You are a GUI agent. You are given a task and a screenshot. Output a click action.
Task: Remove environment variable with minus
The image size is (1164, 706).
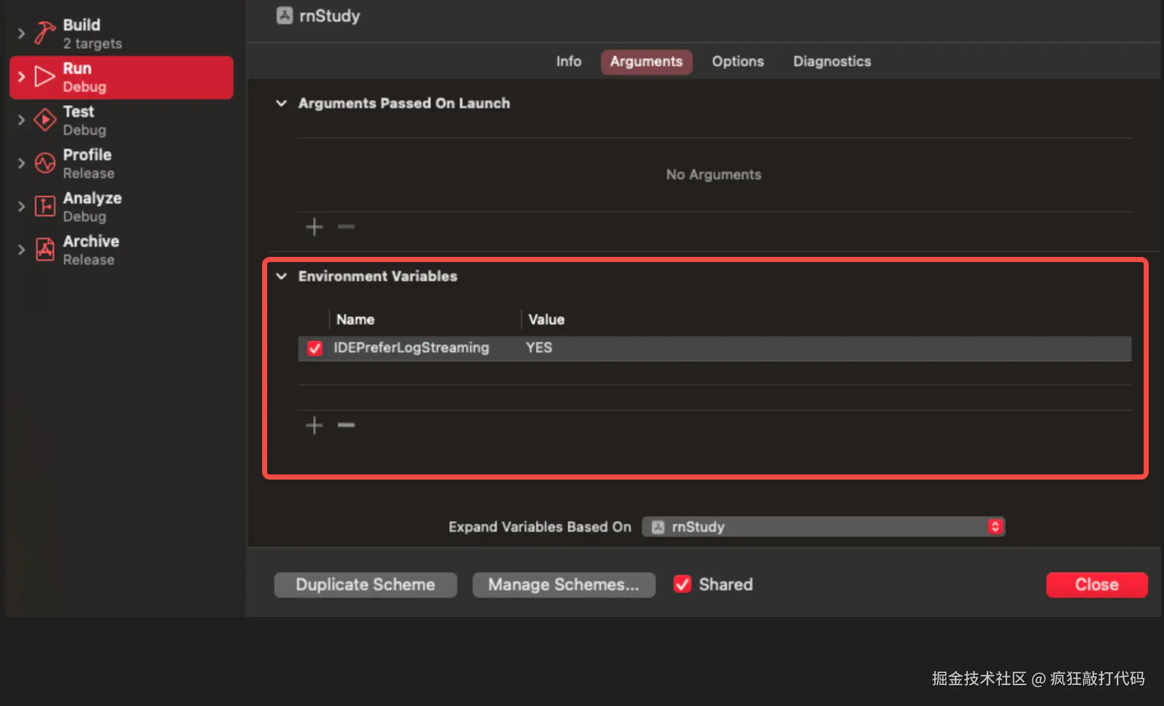point(346,425)
